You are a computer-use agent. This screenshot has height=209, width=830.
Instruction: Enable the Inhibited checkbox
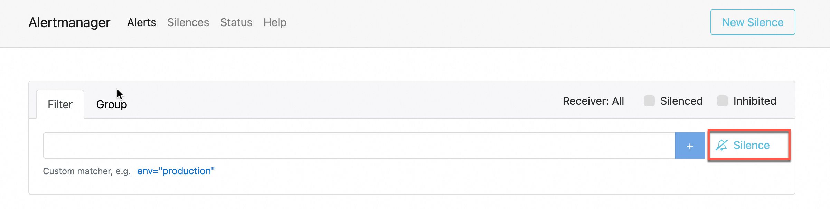pyautogui.click(x=722, y=101)
